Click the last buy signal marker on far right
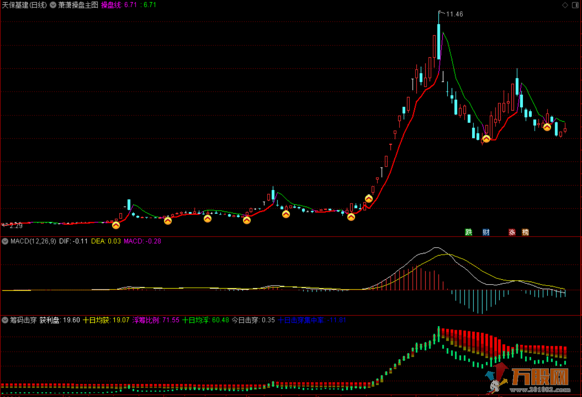582x397 pixels. [x=547, y=127]
